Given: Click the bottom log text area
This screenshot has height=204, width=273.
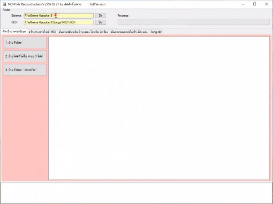Looking at the screenshot, I should tap(136, 193).
